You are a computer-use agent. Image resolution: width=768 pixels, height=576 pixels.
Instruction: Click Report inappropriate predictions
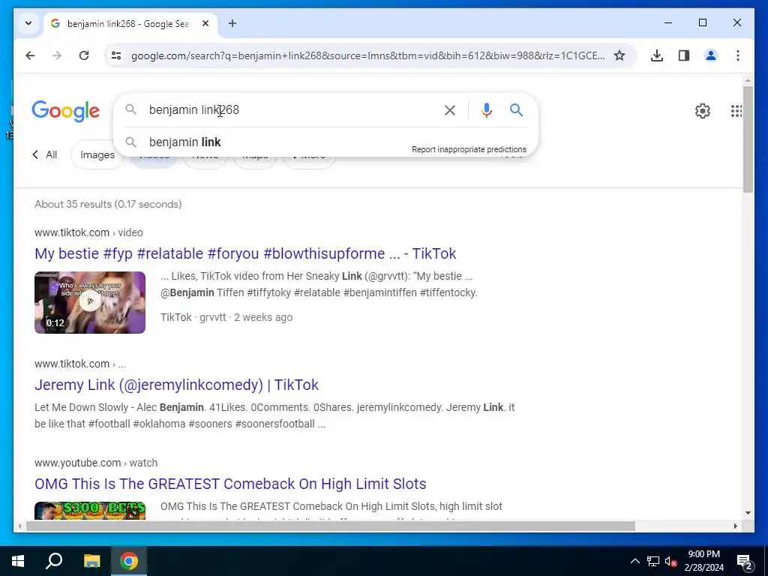pyautogui.click(x=469, y=149)
